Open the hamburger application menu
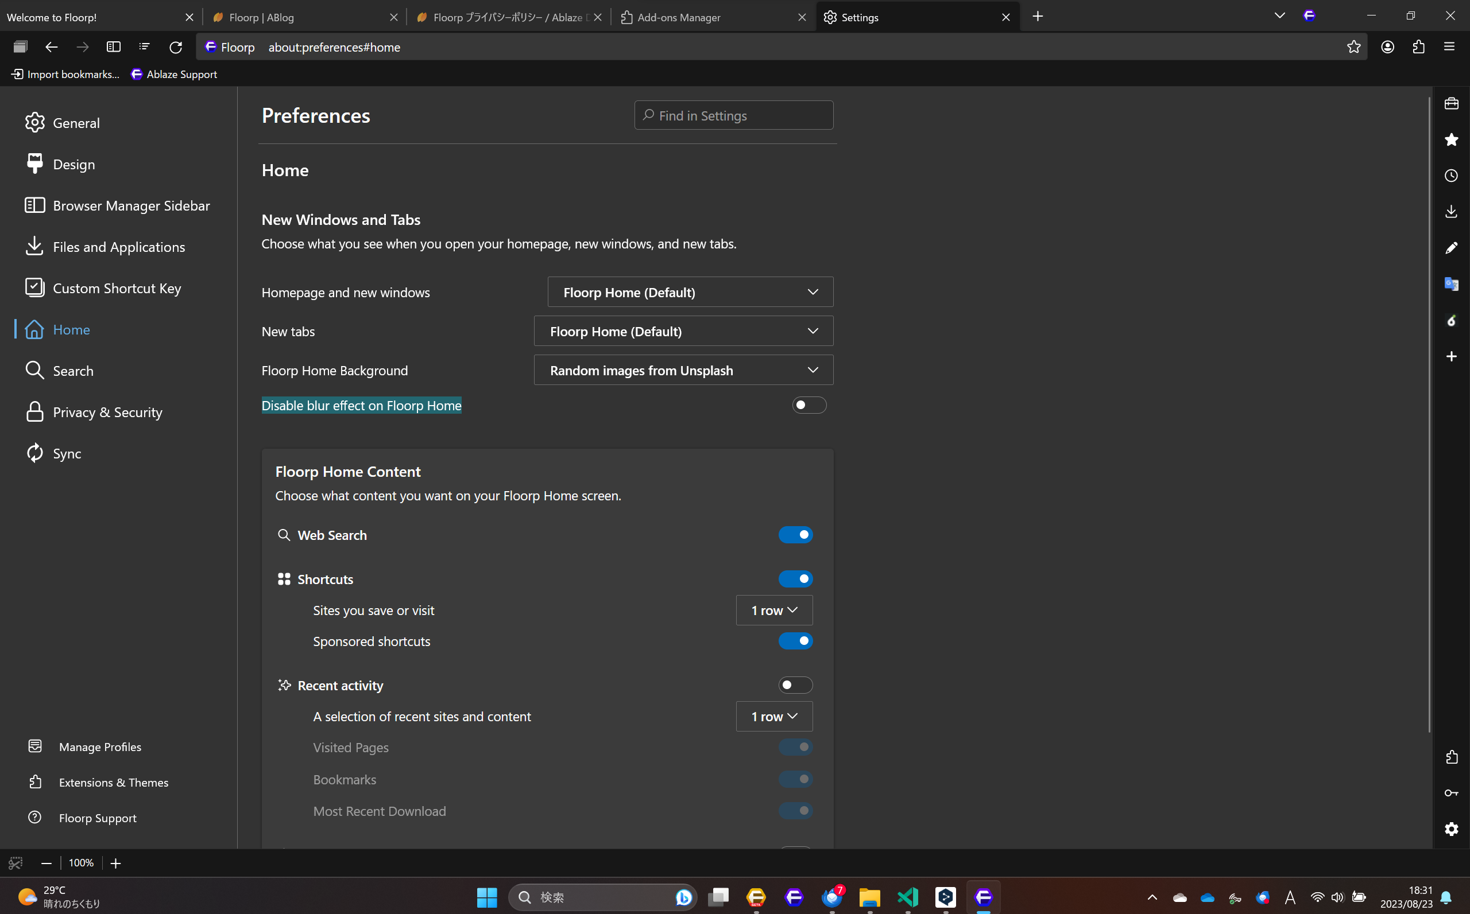 click(1449, 47)
